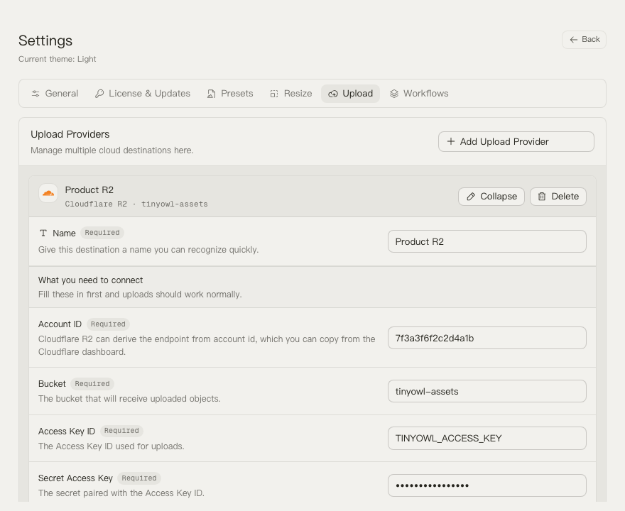Screen dimensions: 625x511
Task: Click the Product R2 provider title
Action: [89, 189]
